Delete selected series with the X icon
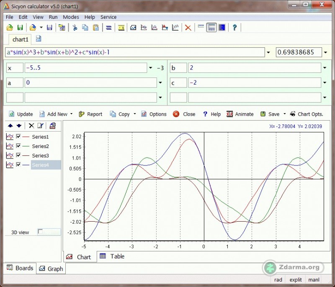Image resolution: width=335 pixels, height=287 pixels. click(x=31, y=126)
